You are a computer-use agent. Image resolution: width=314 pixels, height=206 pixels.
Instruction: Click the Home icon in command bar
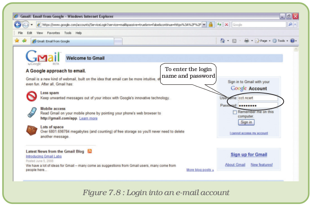tap(223, 41)
